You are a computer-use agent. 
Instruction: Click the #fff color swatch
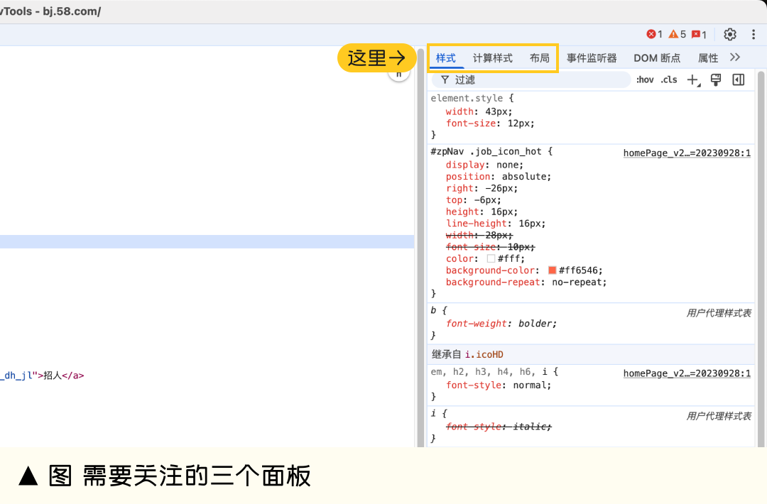(491, 259)
